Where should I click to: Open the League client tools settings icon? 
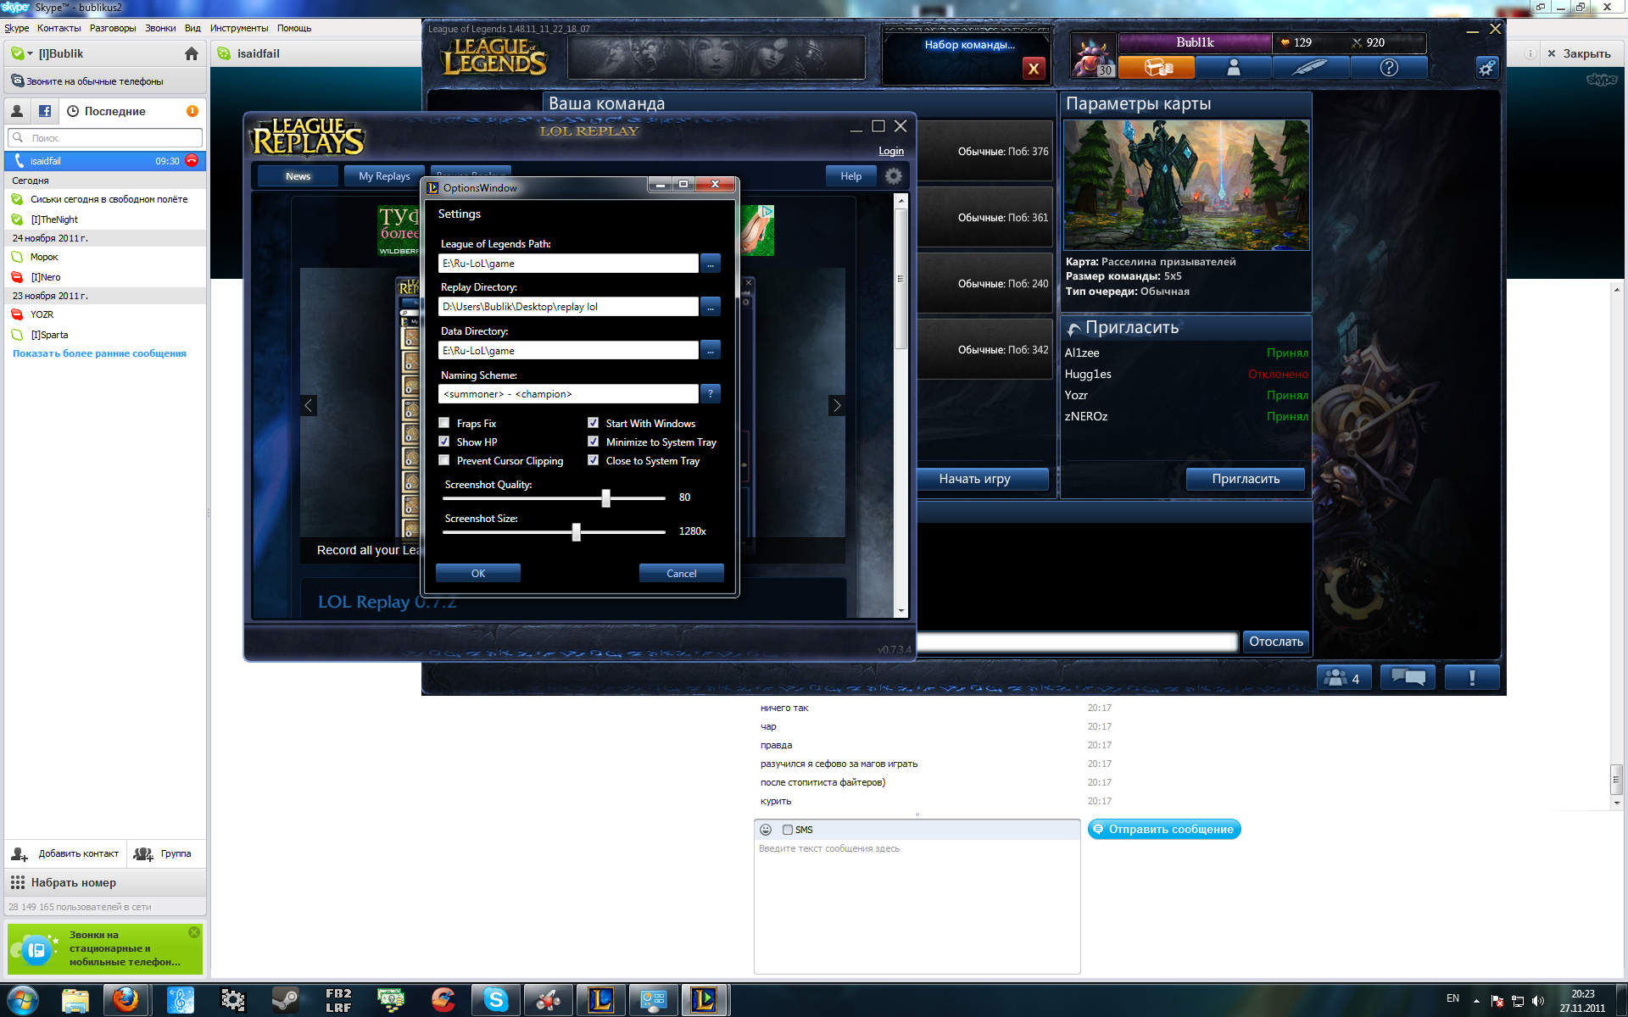1487,68
